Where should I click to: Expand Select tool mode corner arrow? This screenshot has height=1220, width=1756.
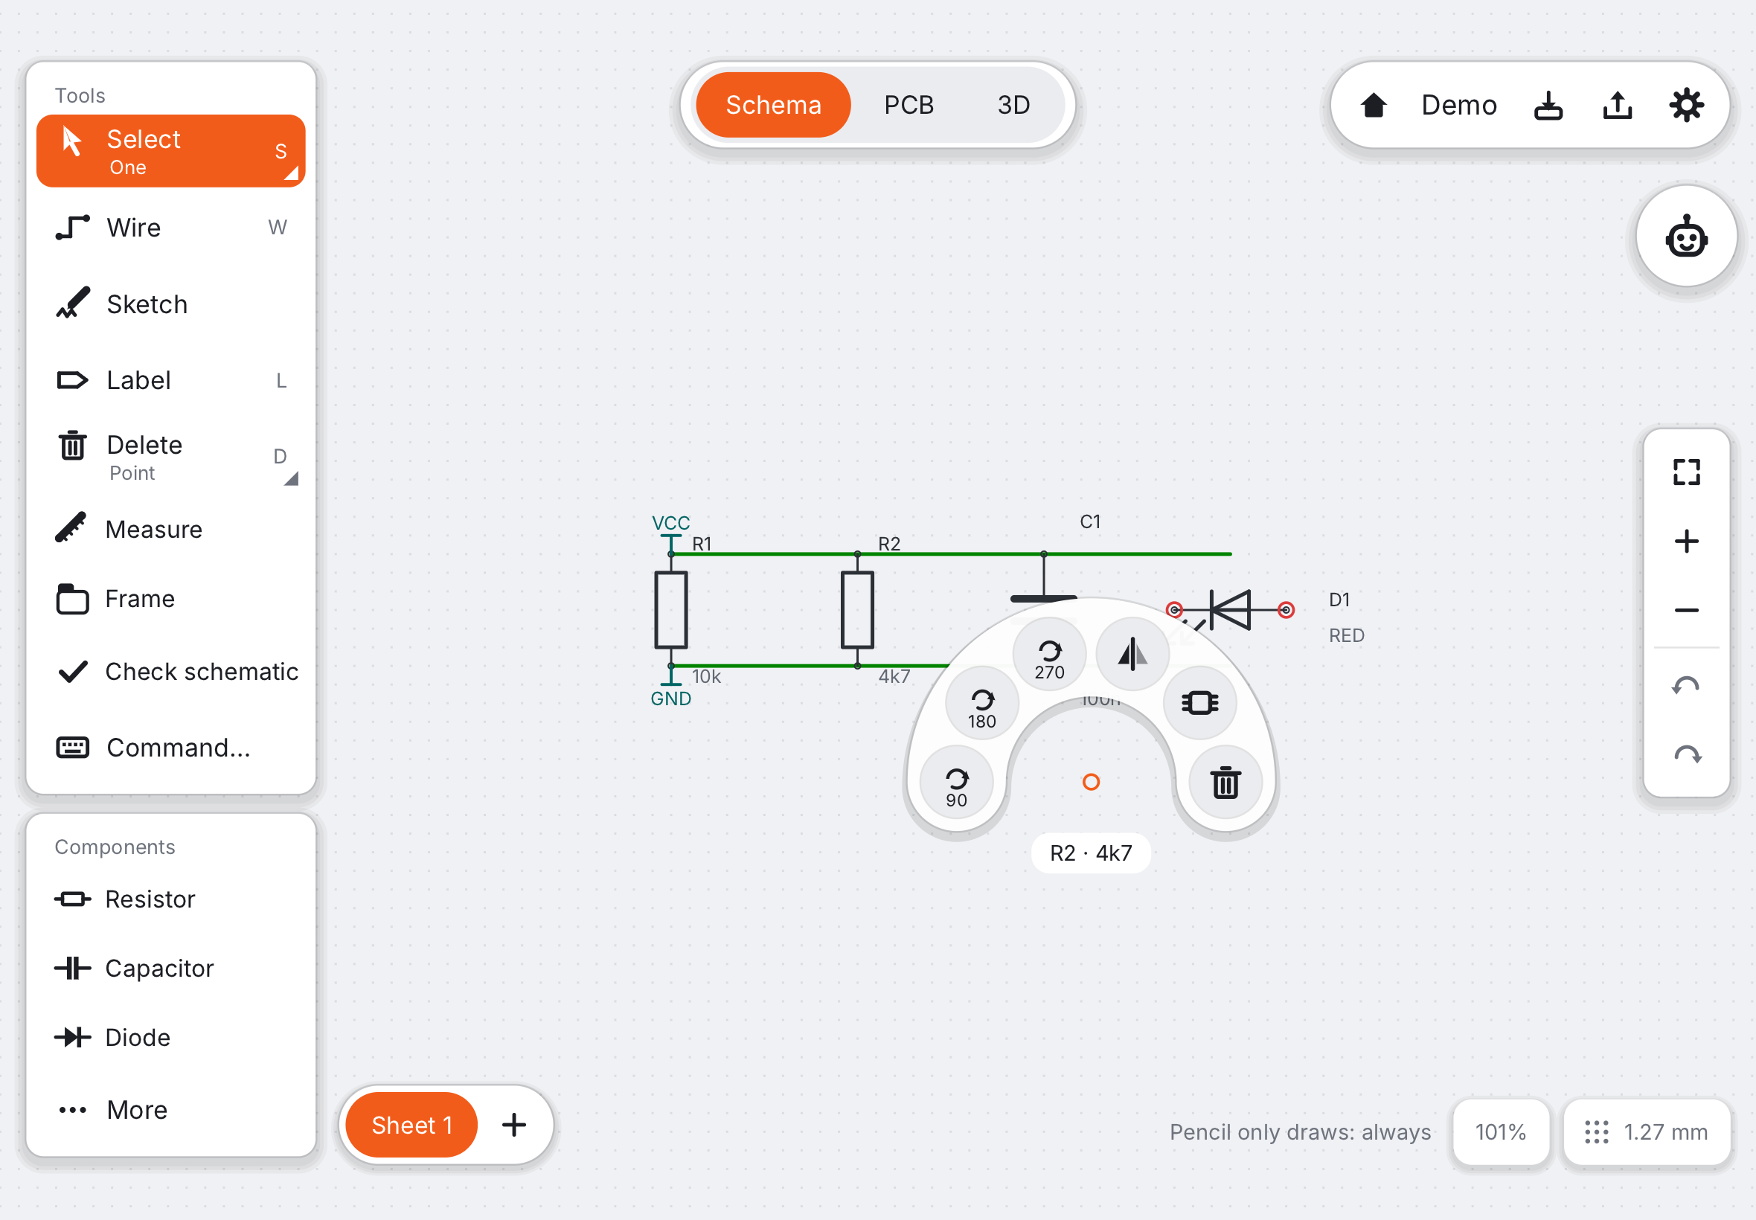coord(291,173)
